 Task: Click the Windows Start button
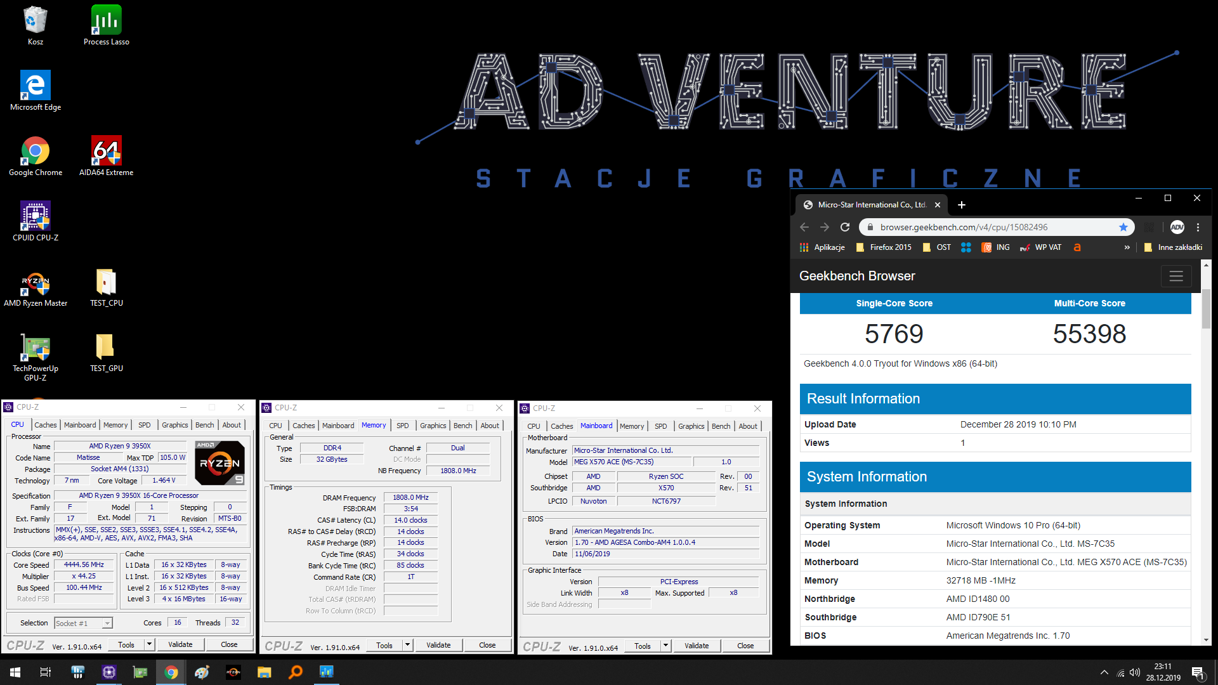(x=15, y=672)
